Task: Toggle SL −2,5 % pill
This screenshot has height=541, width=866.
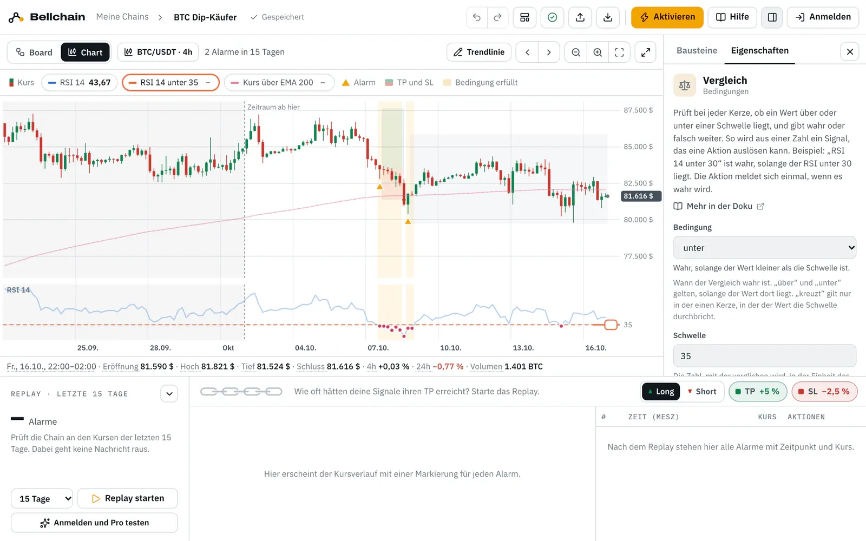Action: click(824, 392)
